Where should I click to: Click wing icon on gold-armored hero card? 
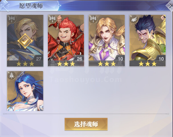134,19
